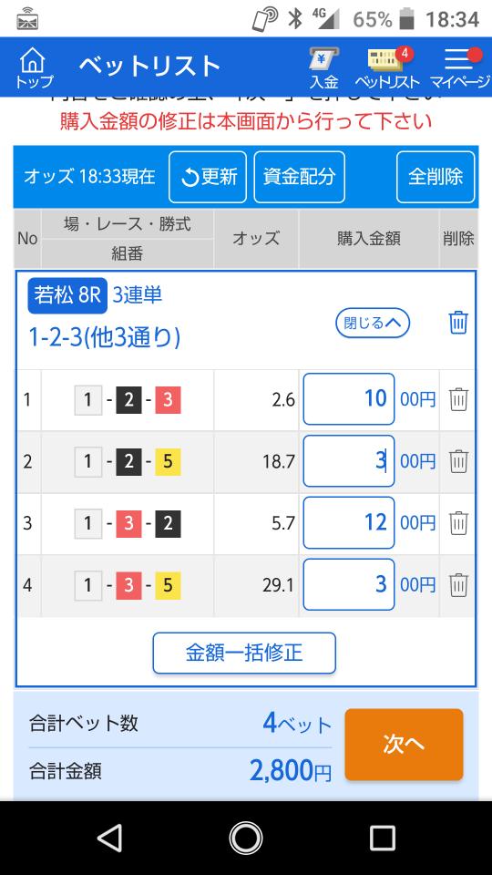Focus amount field for bet 1-2-5

pyautogui.click(x=349, y=461)
